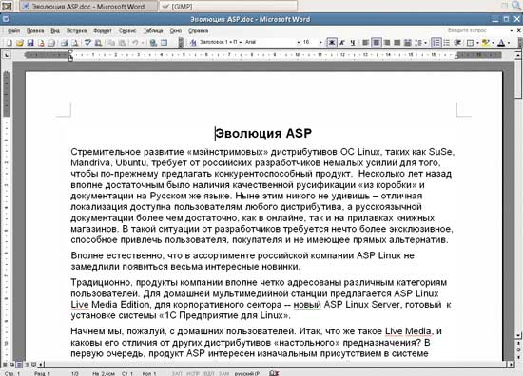The width and height of the screenshot is (523, 376).
Task: Apply the highlight marker color
Action: coord(486,43)
